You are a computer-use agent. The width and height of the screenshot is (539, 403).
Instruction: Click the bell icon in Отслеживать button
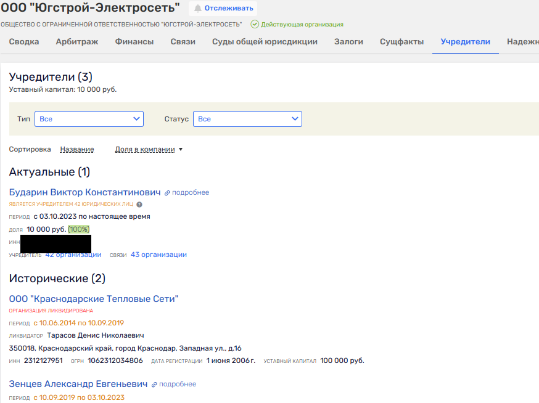pyautogui.click(x=198, y=9)
